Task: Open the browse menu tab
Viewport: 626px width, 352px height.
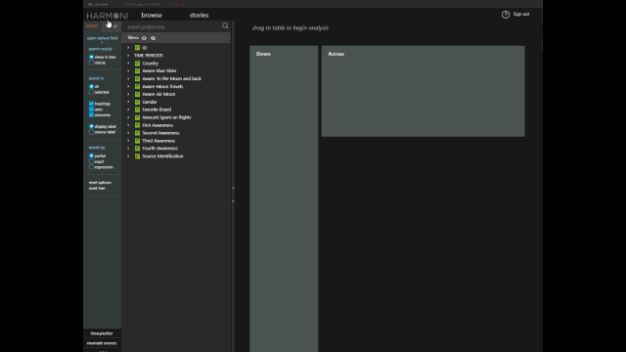Action: (x=152, y=16)
